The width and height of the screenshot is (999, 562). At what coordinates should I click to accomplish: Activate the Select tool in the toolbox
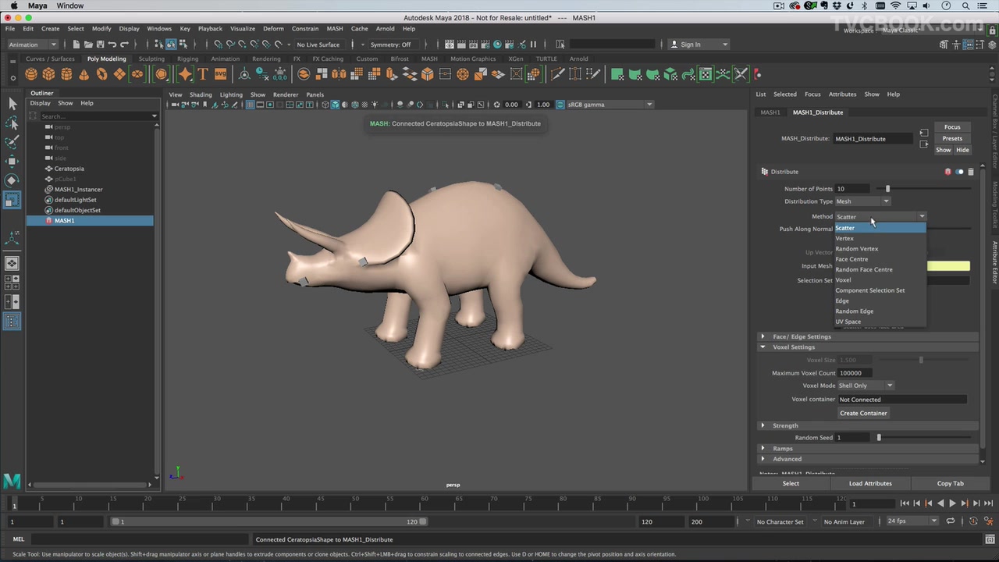(12, 104)
